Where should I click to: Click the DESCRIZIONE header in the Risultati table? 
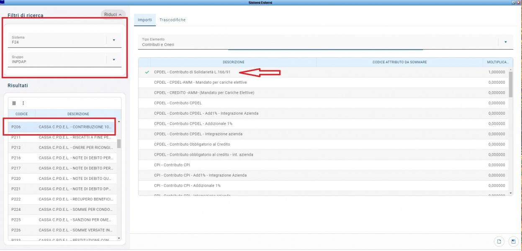(78, 114)
